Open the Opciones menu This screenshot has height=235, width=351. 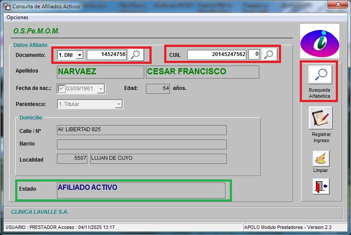click(x=17, y=17)
